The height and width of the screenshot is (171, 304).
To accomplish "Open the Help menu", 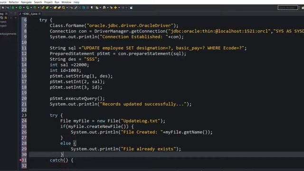I will (76, 2).
